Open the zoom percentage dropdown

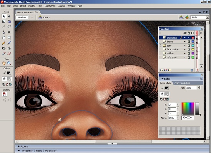[x=207, y=17]
